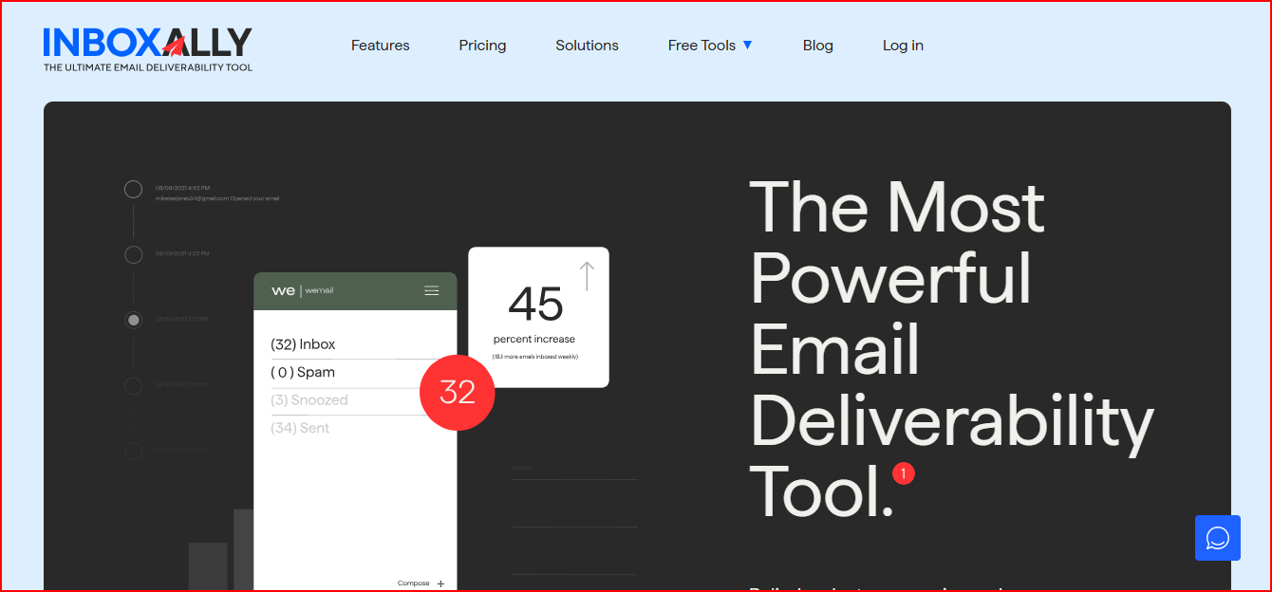Open the Blog page
This screenshot has height=592, width=1272.
[x=817, y=45]
